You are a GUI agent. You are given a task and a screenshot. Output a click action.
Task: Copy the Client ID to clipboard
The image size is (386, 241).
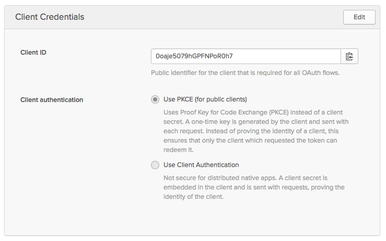point(349,56)
